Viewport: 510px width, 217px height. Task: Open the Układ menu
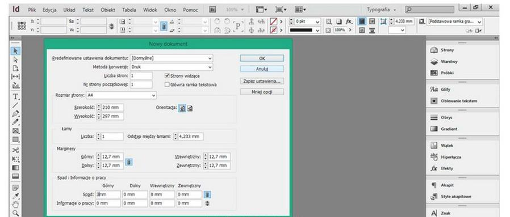pyautogui.click(x=69, y=10)
